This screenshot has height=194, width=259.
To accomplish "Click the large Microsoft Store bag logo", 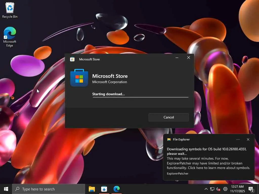I will pyautogui.click(x=79, y=78).
